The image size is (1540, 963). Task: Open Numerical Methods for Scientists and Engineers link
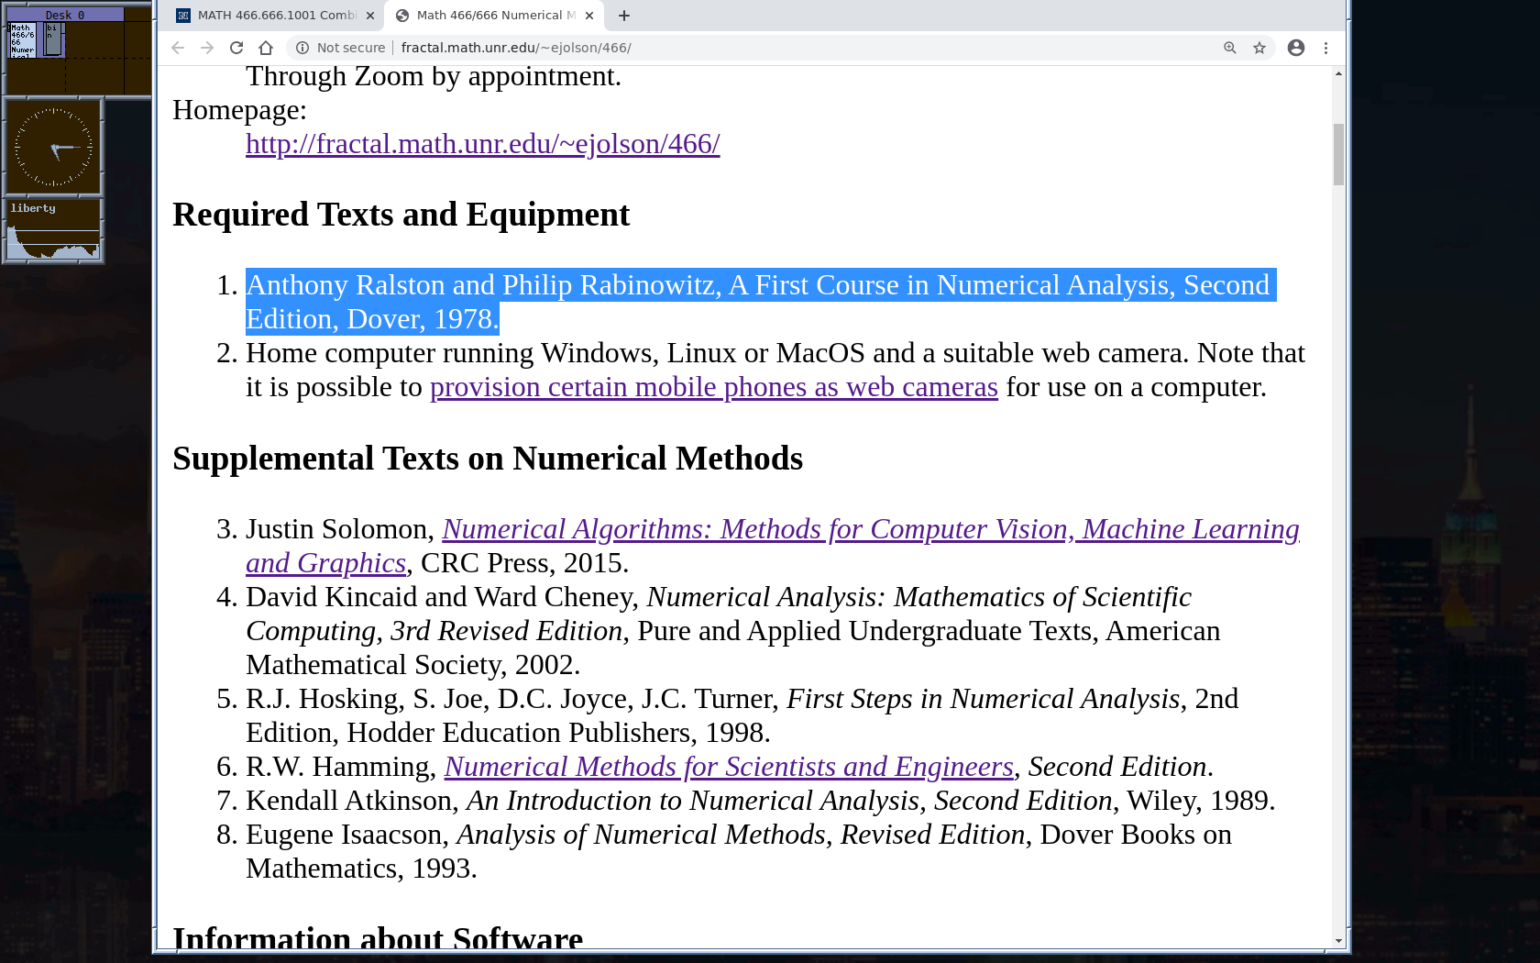coord(728,767)
